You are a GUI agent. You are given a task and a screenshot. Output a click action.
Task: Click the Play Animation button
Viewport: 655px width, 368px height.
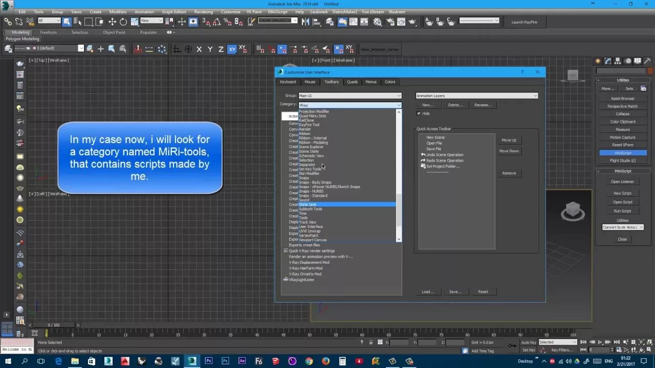[x=600, y=342]
